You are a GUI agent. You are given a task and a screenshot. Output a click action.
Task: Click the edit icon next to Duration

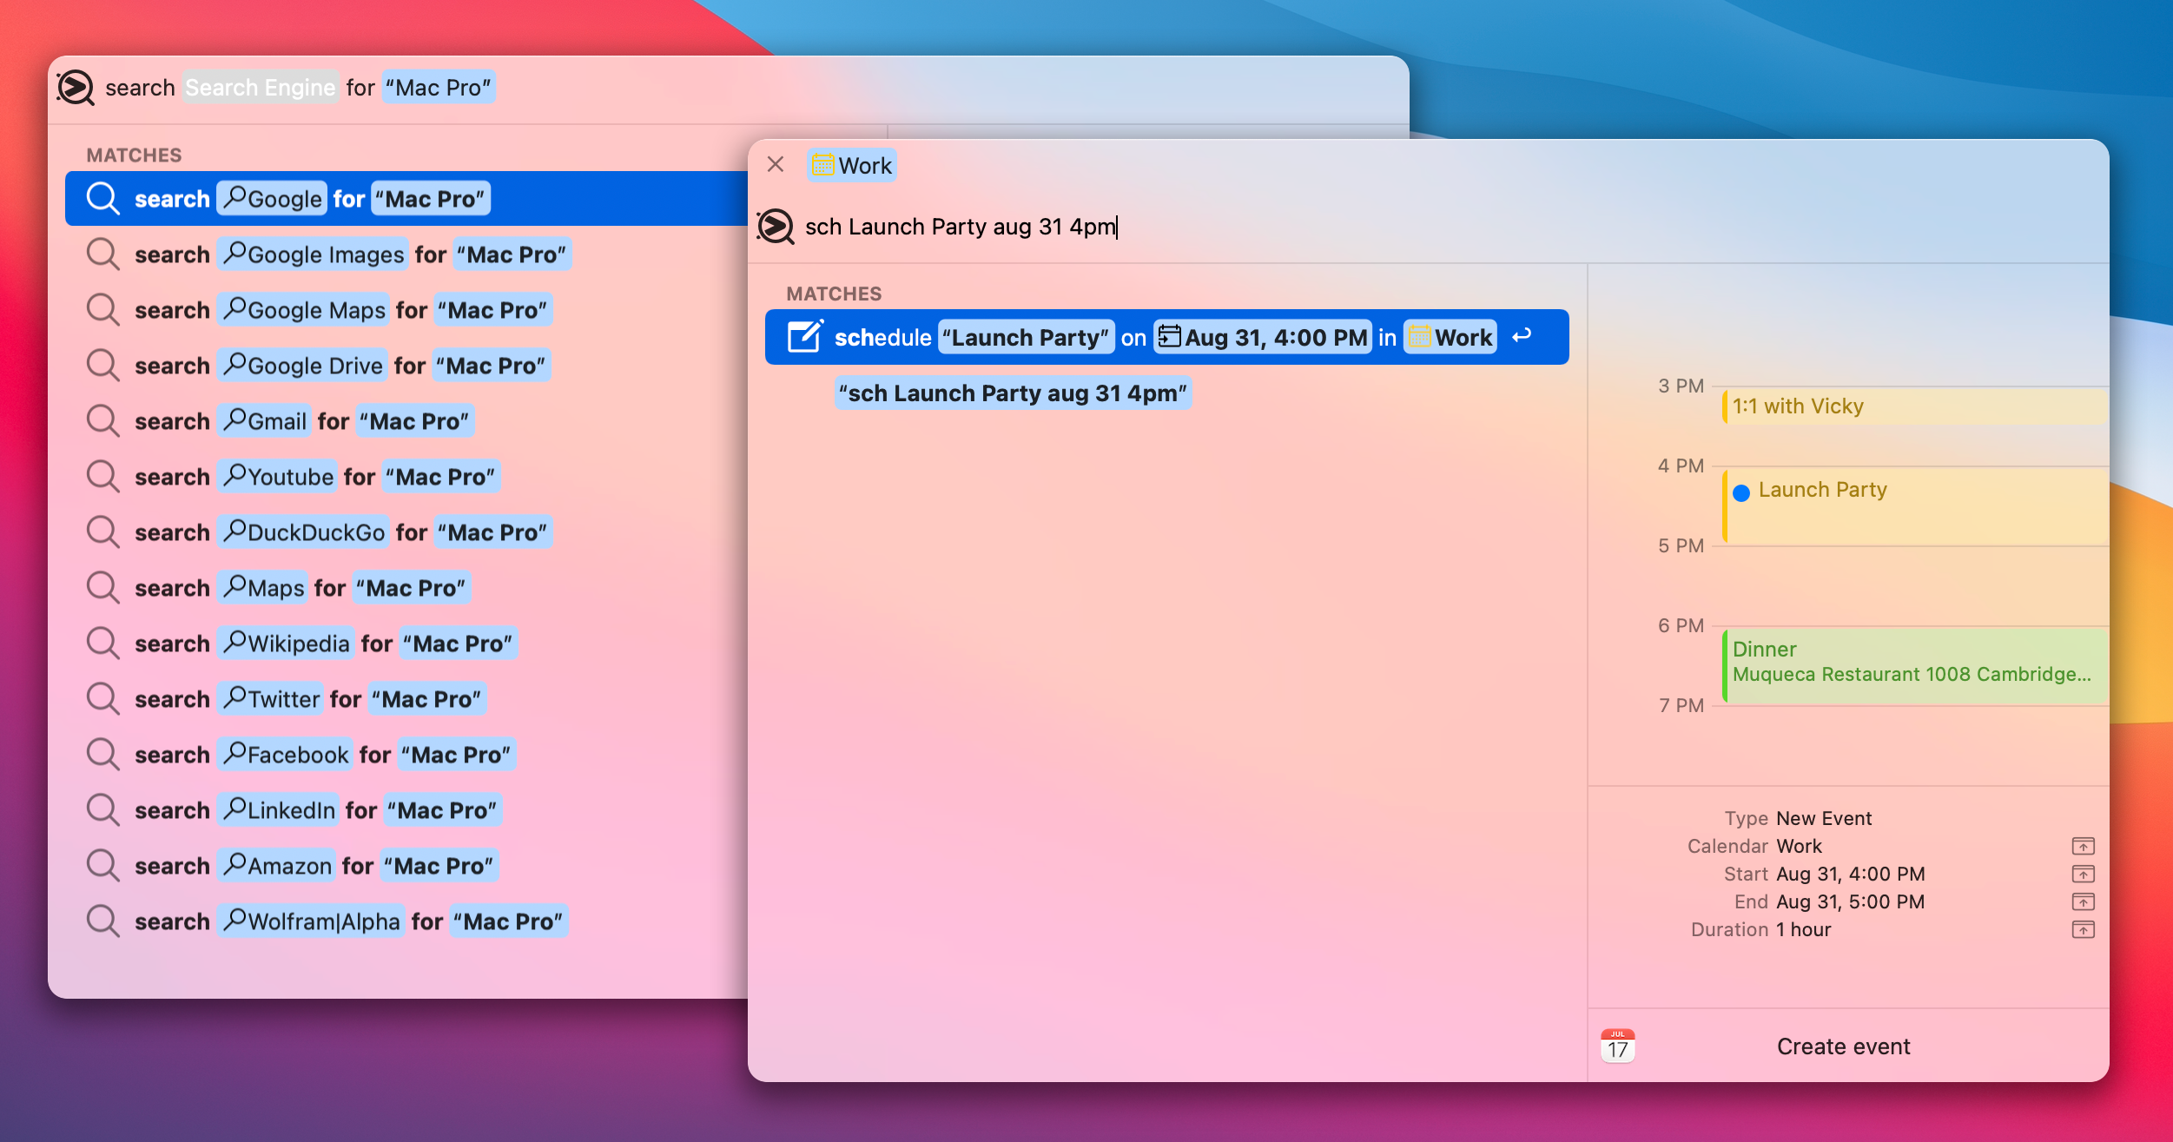coord(2083,929)
